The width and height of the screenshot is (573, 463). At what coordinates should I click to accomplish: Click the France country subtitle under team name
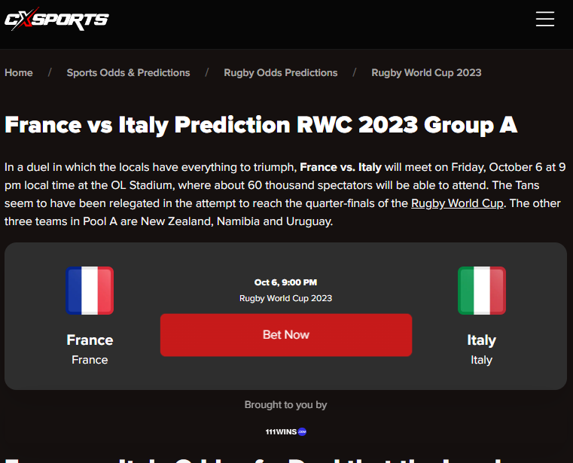90,360
